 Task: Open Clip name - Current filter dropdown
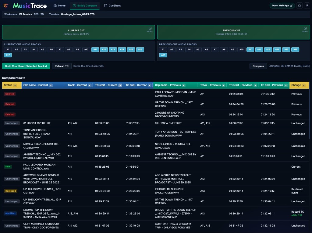point(51,85)
